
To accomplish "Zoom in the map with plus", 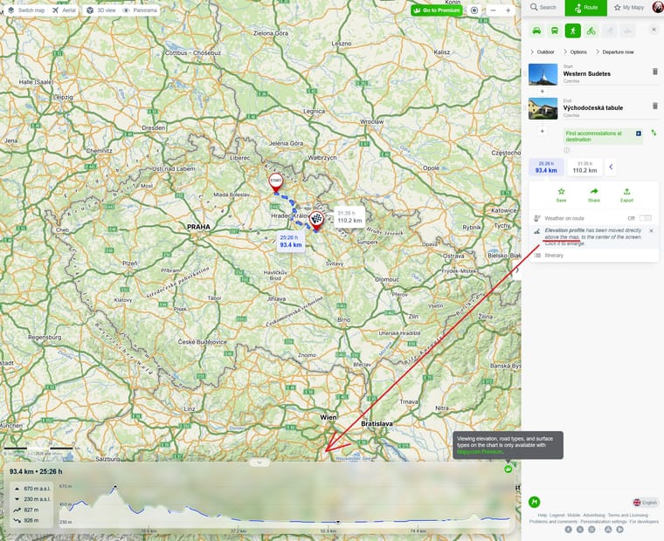I will (x=508, y=10).
